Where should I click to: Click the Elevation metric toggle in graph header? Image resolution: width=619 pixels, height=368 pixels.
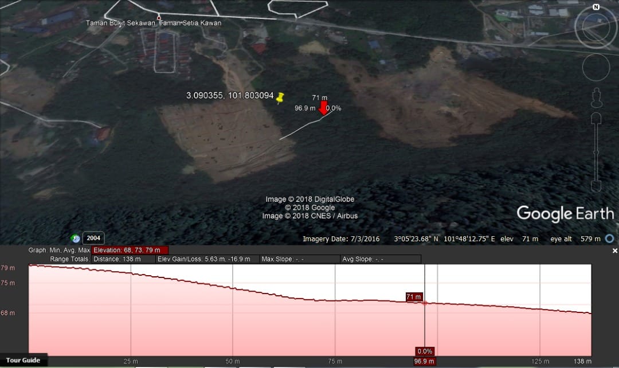(130, 250)
